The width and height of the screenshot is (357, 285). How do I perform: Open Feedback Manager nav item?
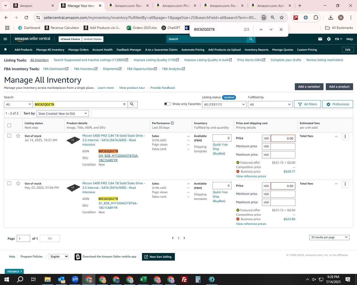click(129, 50)
